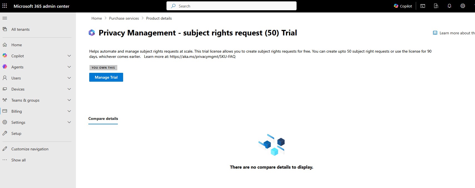Screen dimensions: 475x188
Task: Click the Privacy Management page heading
Action: tap(198, 33)
